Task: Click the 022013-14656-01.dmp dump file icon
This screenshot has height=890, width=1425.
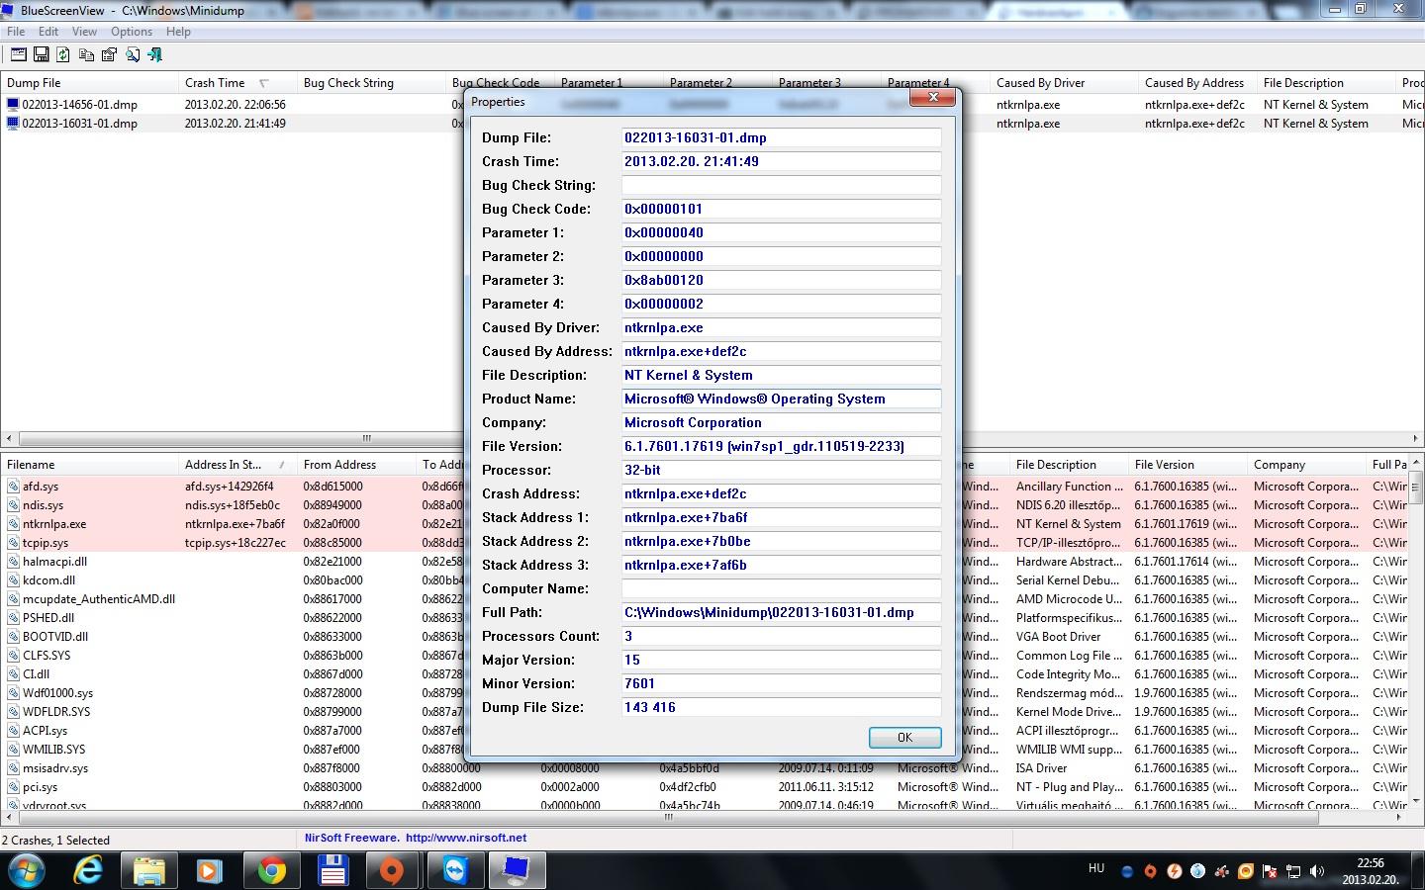Action: pos(13,104)
